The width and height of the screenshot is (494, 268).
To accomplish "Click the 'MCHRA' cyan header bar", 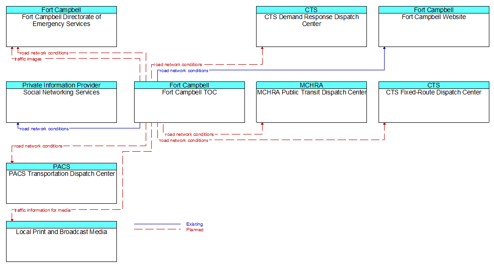I will tap(311, 85).
